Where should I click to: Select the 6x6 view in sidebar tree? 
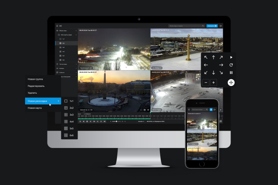66,60
